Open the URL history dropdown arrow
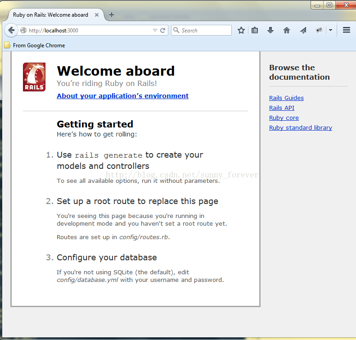 [x=155, y=31]
